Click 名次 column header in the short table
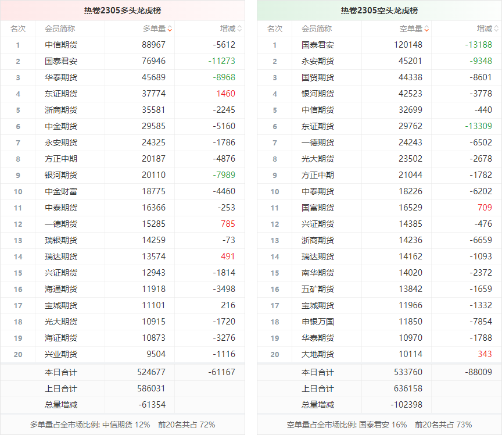Screen dimensions: 502x435 coord(274,28)
